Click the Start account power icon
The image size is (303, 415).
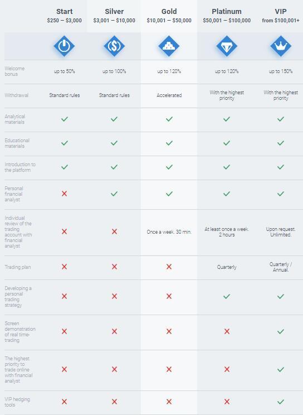click(x=64, y=46)
